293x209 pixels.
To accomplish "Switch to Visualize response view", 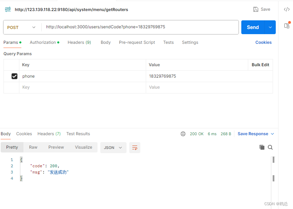I will 83,147.
